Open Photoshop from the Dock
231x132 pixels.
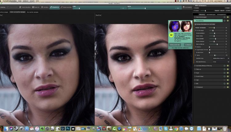point(68,129)
